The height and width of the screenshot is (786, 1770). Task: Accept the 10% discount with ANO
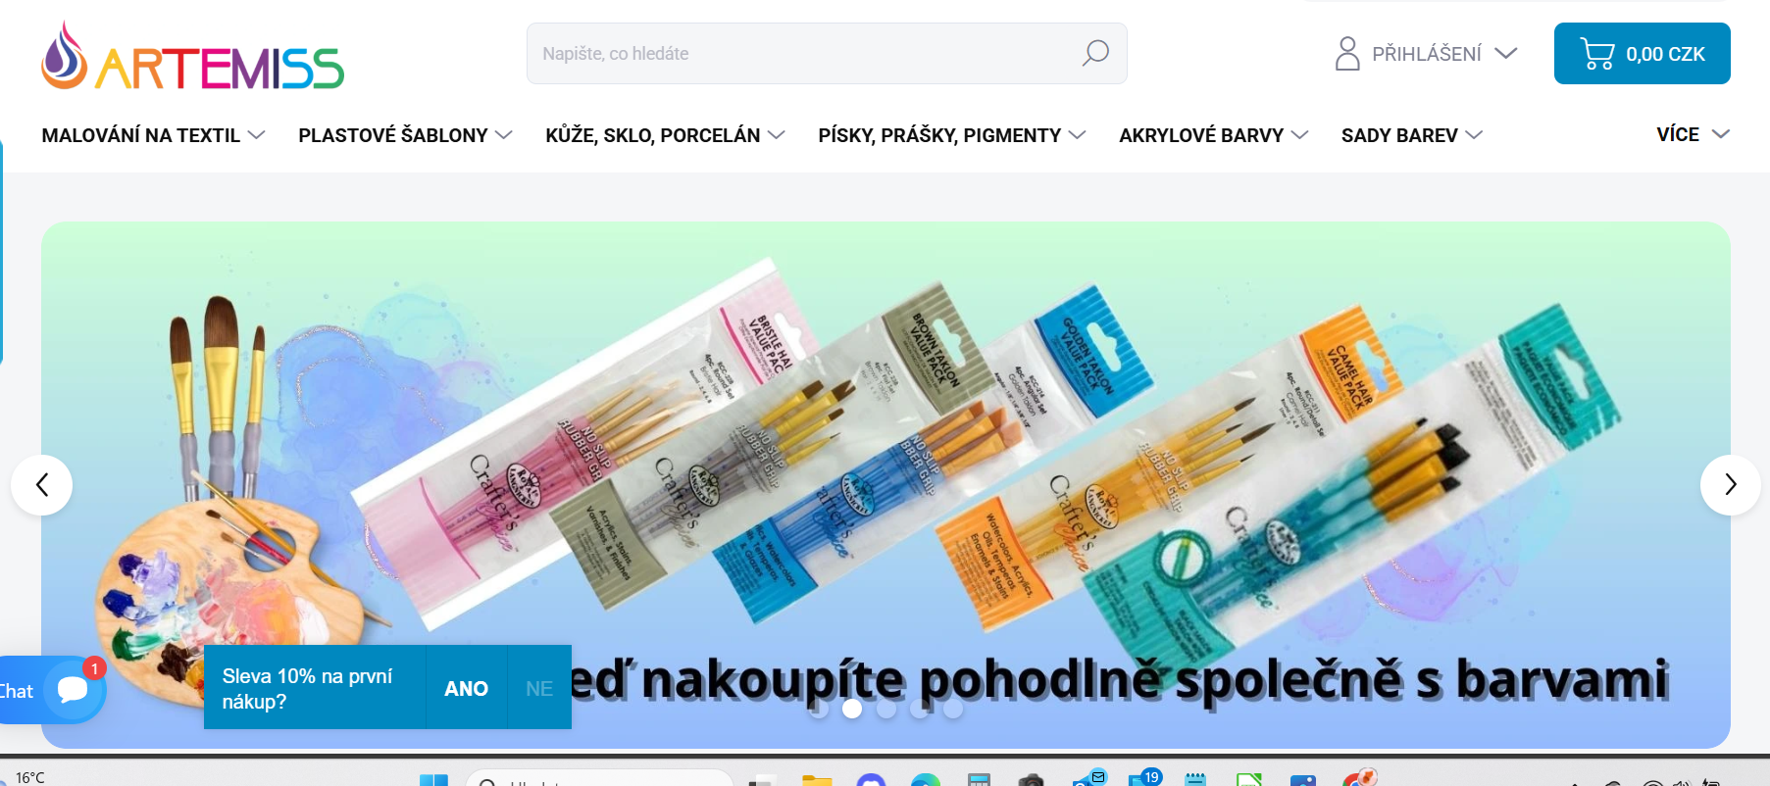466,688
